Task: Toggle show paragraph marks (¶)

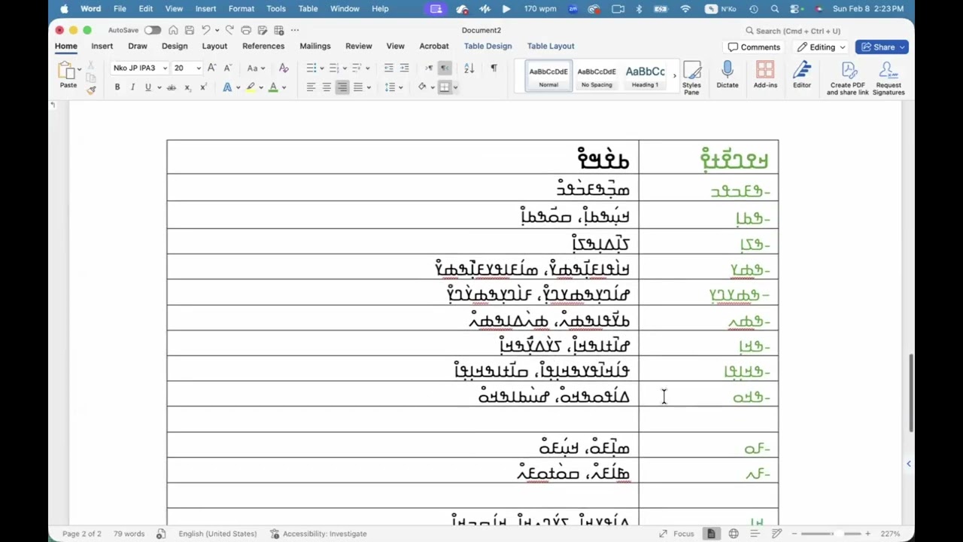Action: (494, 68)
